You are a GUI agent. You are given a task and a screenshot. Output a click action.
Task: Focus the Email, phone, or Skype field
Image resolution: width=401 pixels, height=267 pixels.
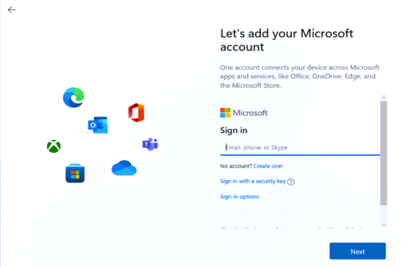click(x=300, y=148)
